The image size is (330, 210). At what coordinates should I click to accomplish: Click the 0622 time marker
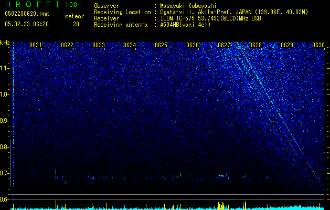coord(67,45)
